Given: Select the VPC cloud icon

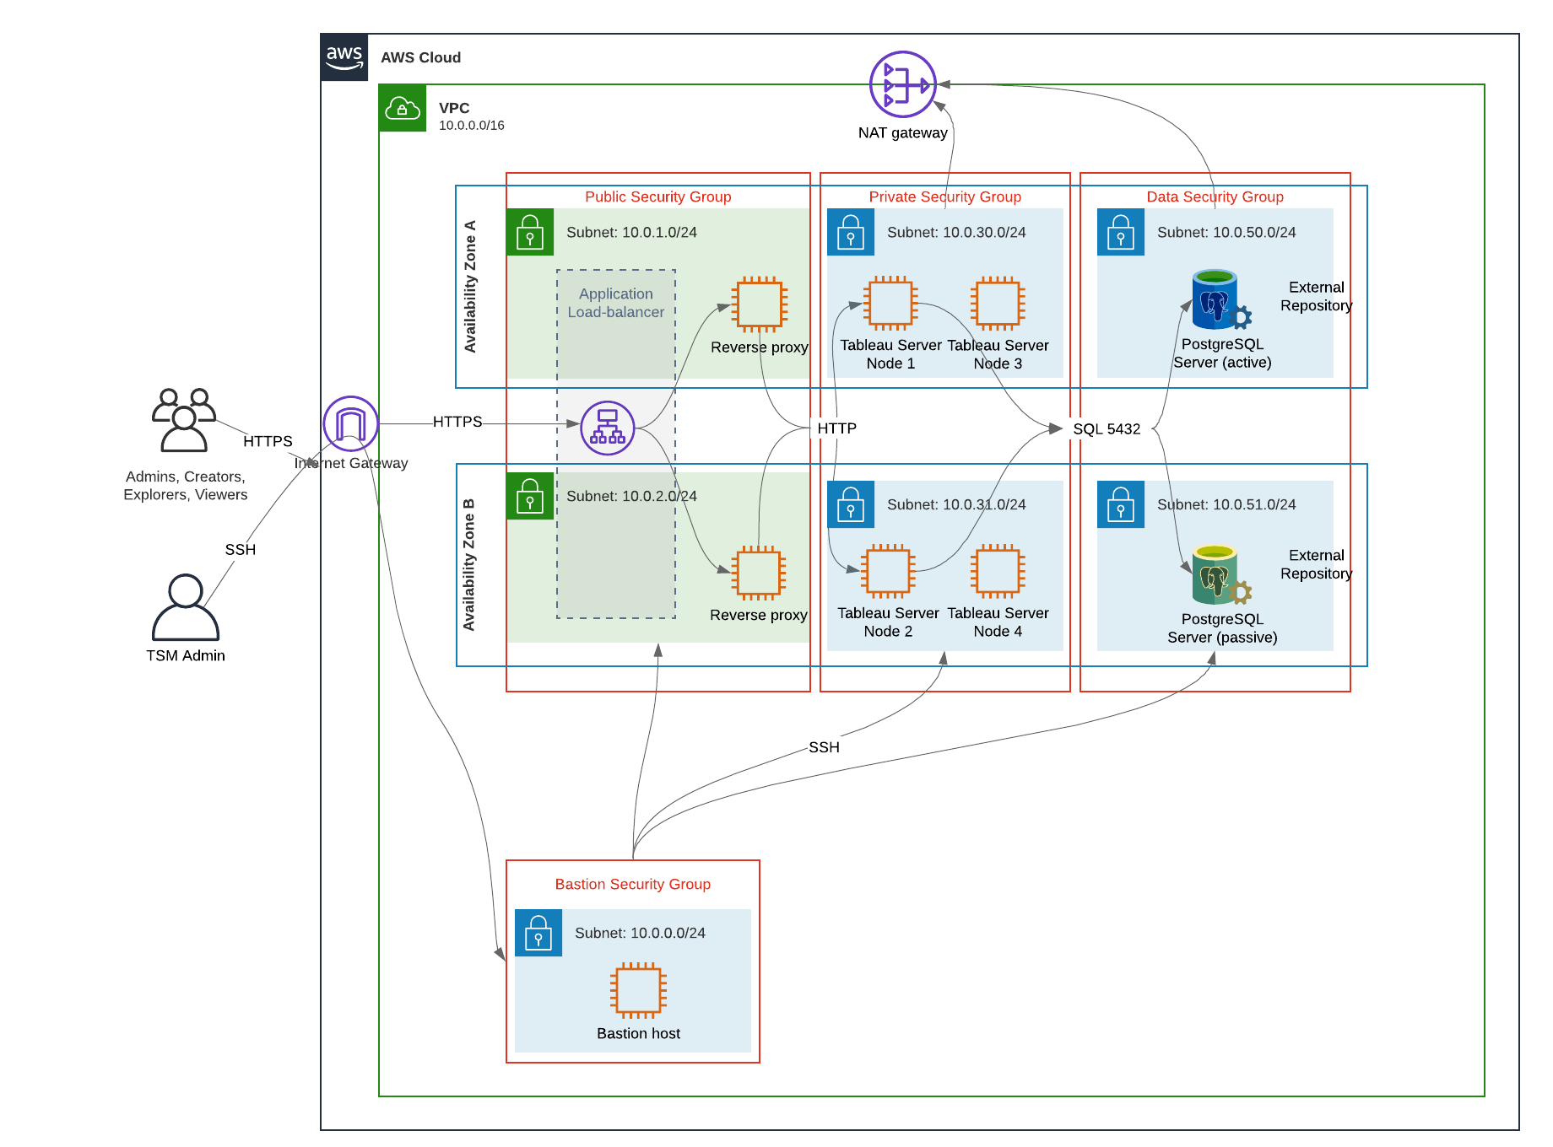Looking at the screenshot, I should (403, 108).
